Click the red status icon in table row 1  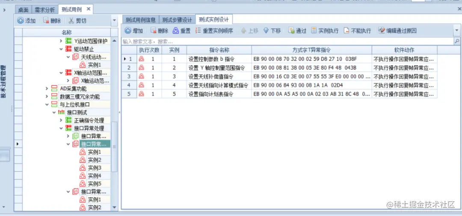pyautogui.click(x=142, y=59)
